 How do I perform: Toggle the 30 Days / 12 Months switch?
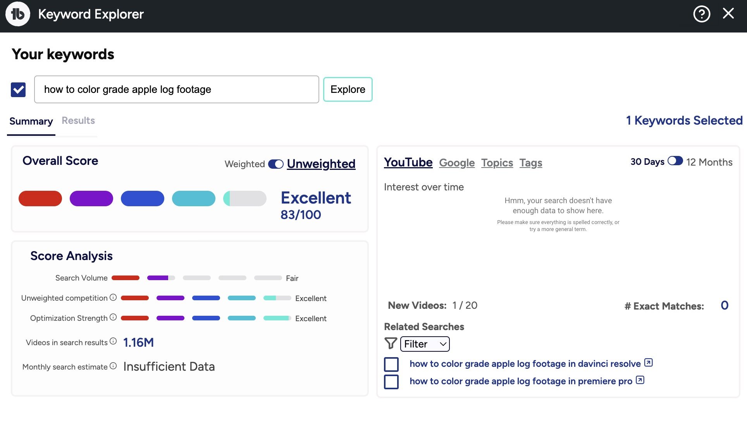tap(675, 161)
